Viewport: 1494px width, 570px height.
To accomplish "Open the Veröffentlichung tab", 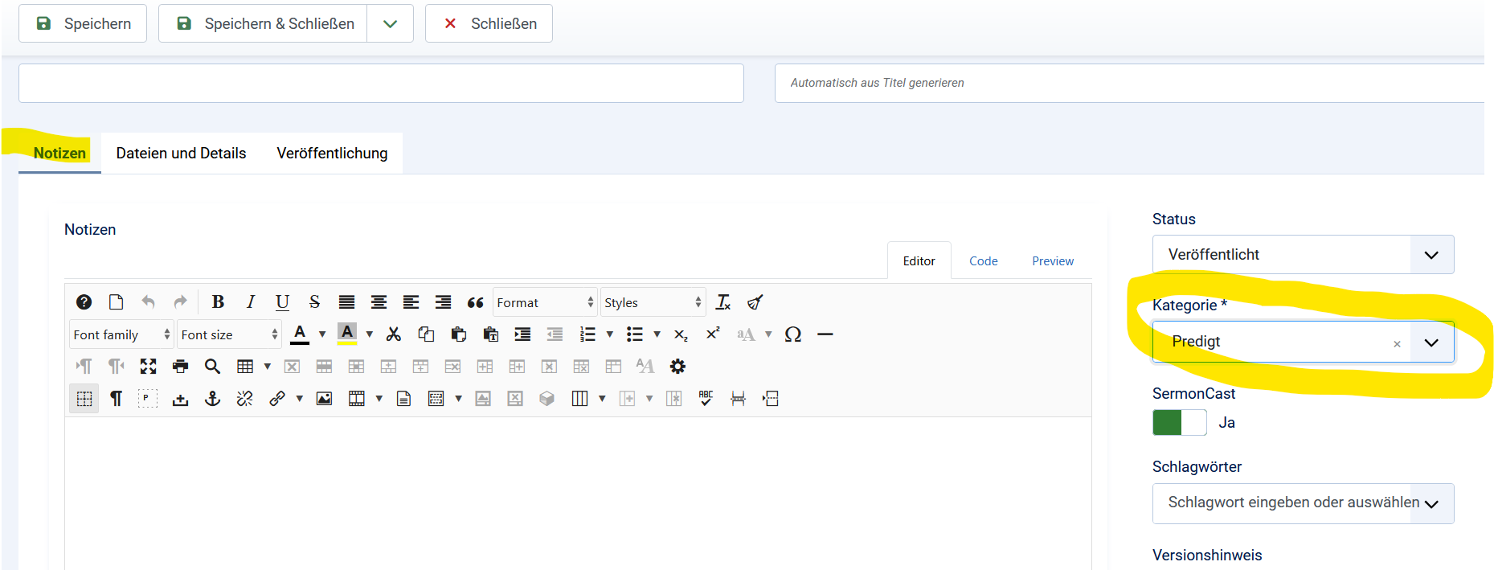I will click(332, 154).
